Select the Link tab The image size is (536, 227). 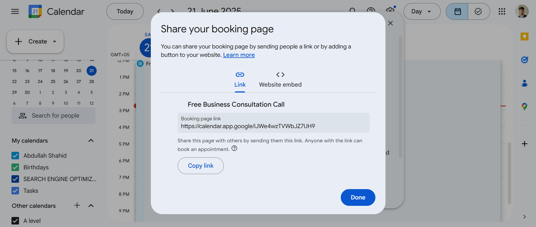(x=240, y=80)
